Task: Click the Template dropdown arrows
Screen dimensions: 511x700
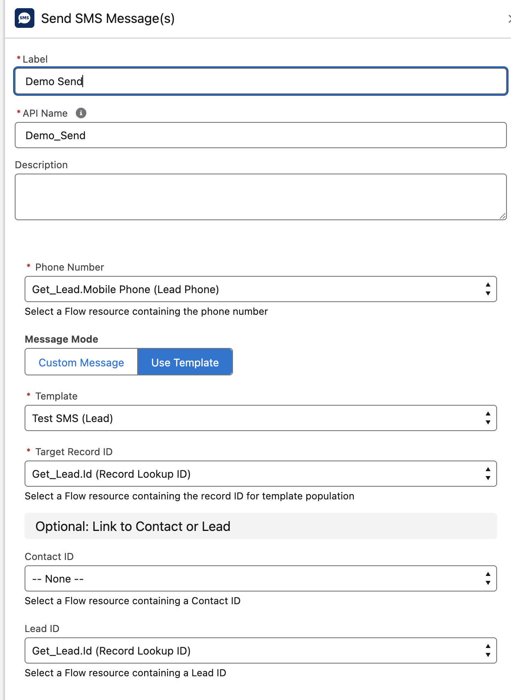Action: 488,418
